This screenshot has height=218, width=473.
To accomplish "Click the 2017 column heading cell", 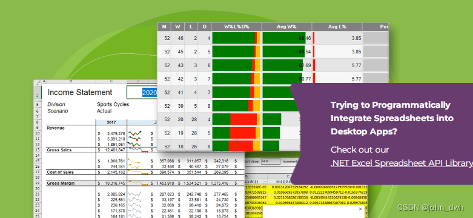I will click(x=111, y=122).
